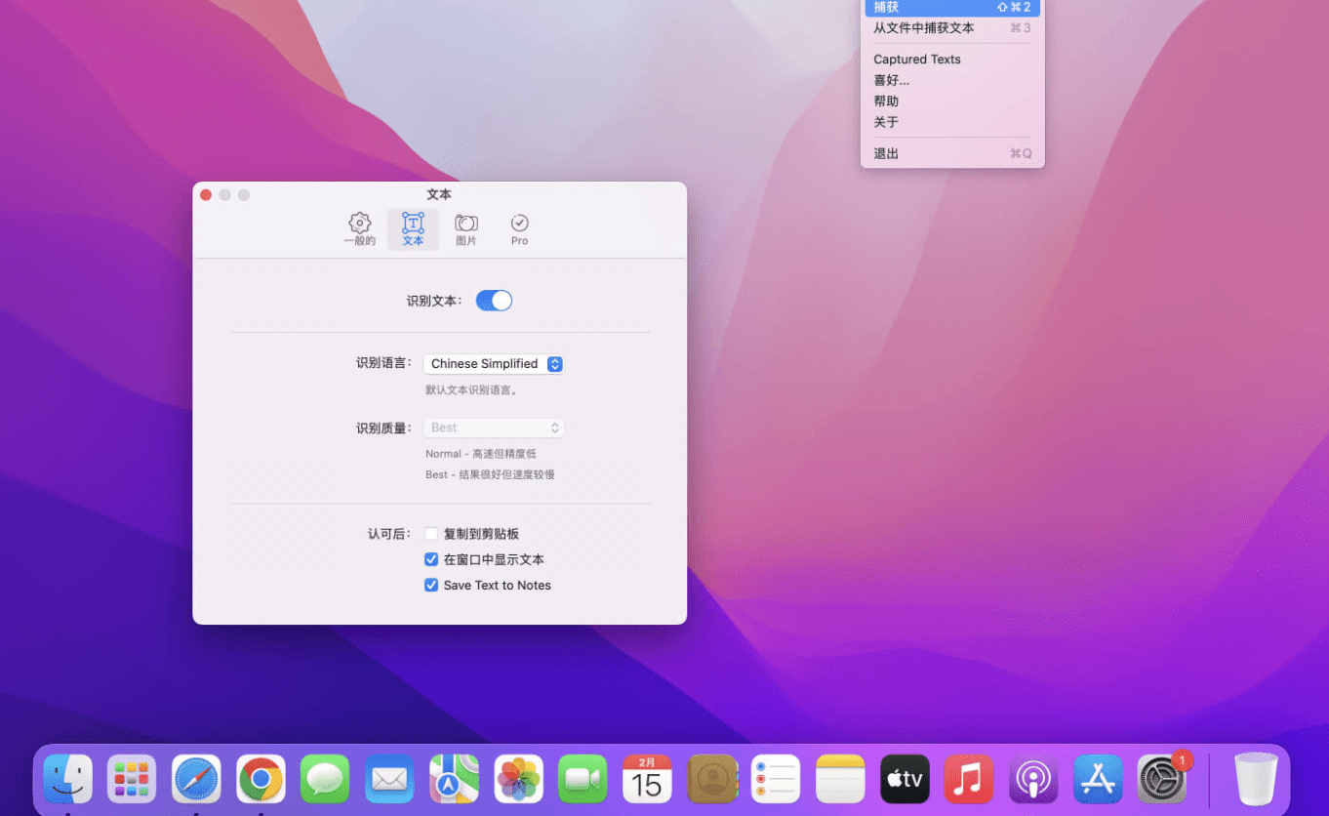Click 喜好... preferences menu entry

[891, 80]
